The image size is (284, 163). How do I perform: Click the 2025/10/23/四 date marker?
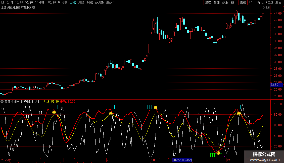tap(182, 160)
